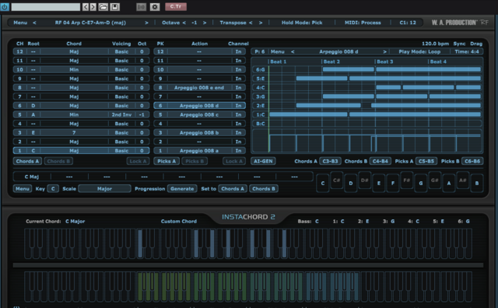This screenshot has height=308, width=498.
Task: Select the A# note key button
Action: pyautogui.click(x=463, y=180)
